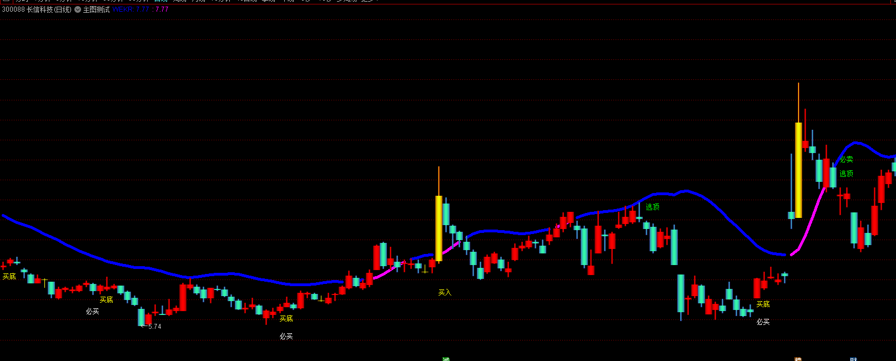Click the stock title 300088 长信科技(日线)
Screen dimensions: 896x361
click(x=37, y=9)
